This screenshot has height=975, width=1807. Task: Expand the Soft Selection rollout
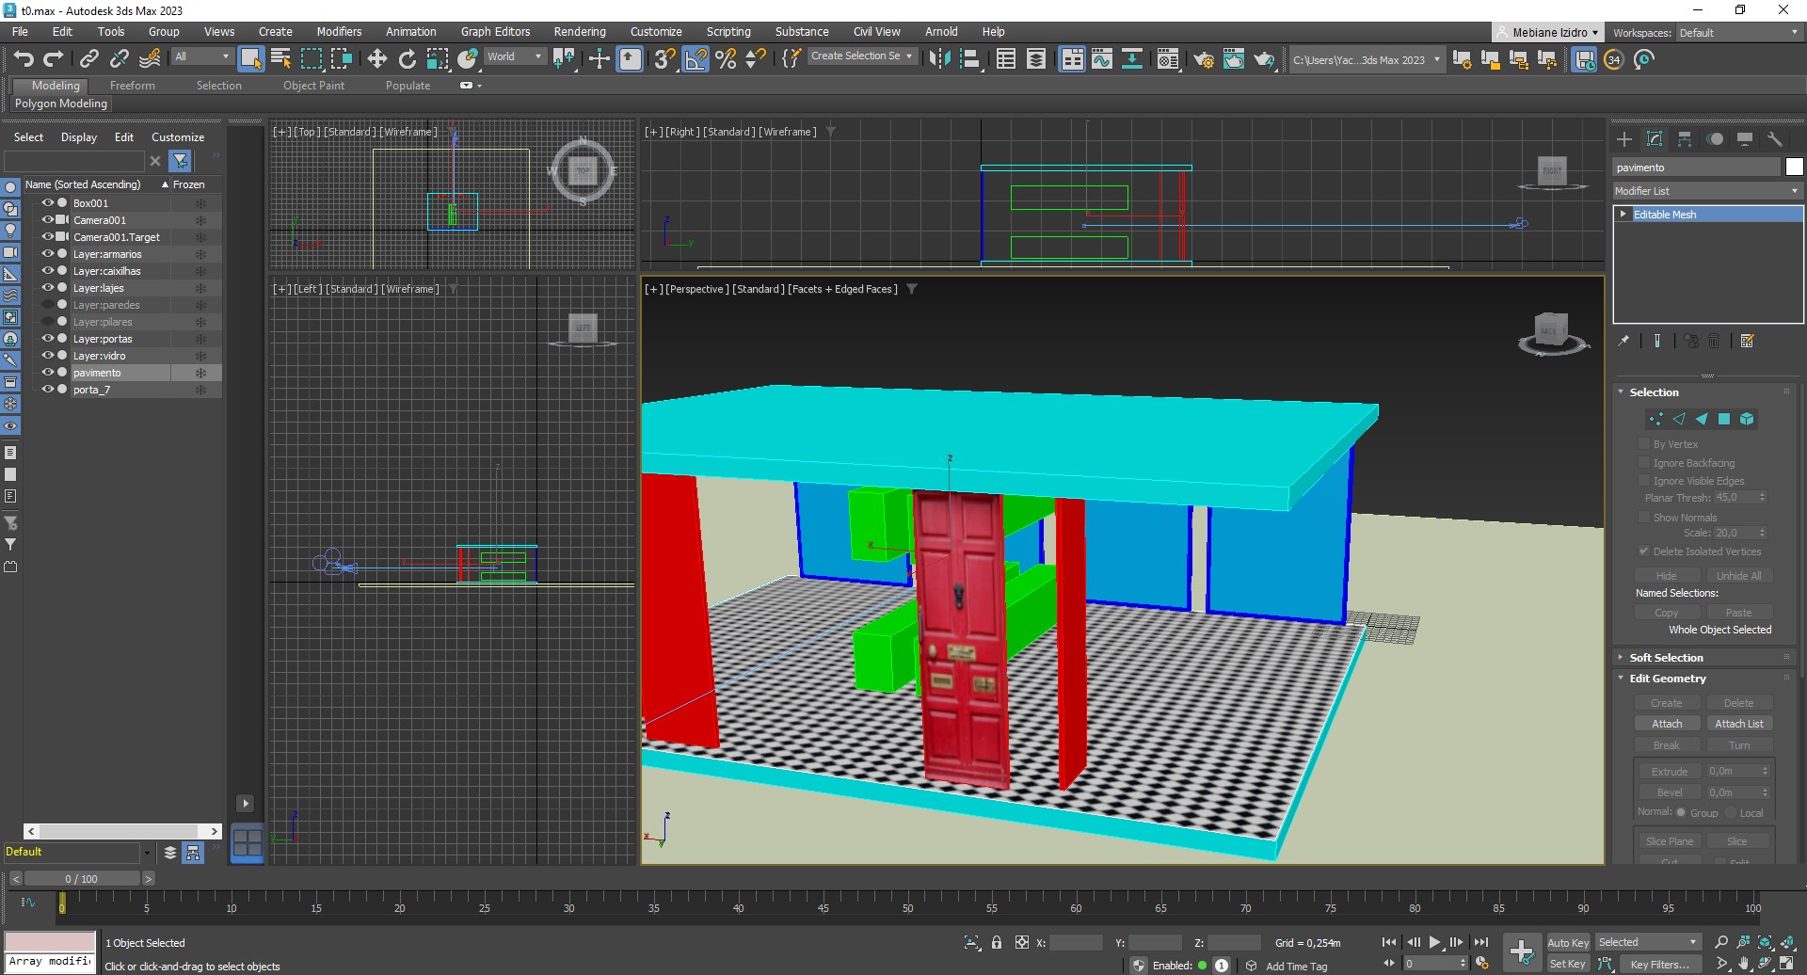coord(1666,658)
